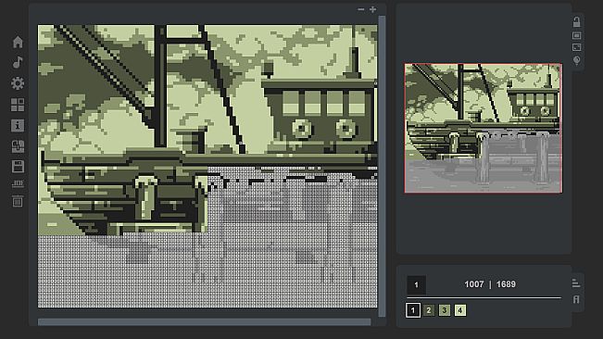The width and height of the screenshot is (603, 339).
Task: Zoom in canvas with the plus icon
Action: coord(372,9)
